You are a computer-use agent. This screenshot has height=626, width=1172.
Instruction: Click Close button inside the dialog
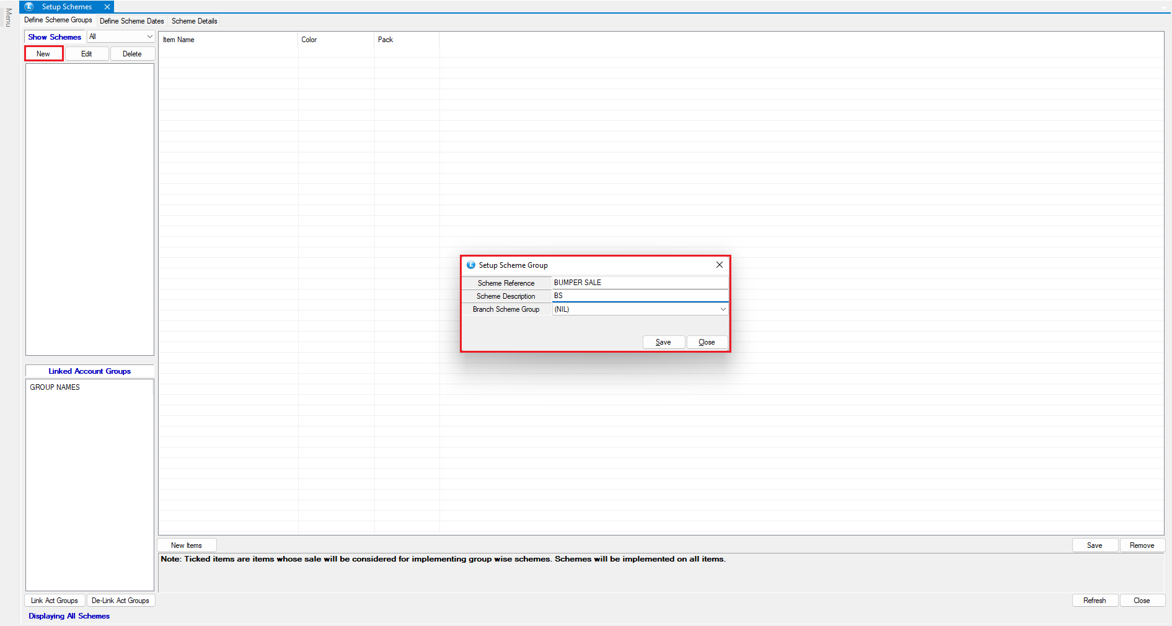(707, 342)
